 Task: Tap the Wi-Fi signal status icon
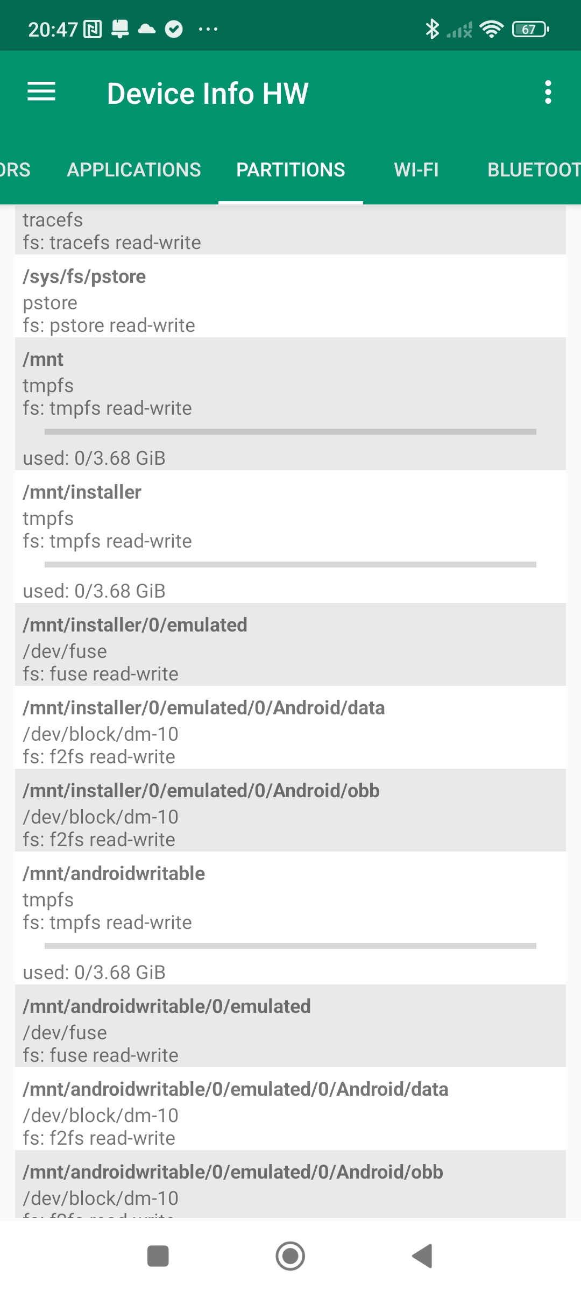[491, 29]
